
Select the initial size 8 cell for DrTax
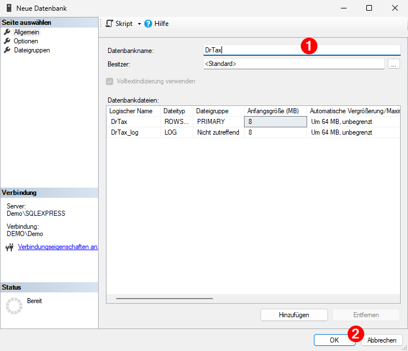coord(276,122)
